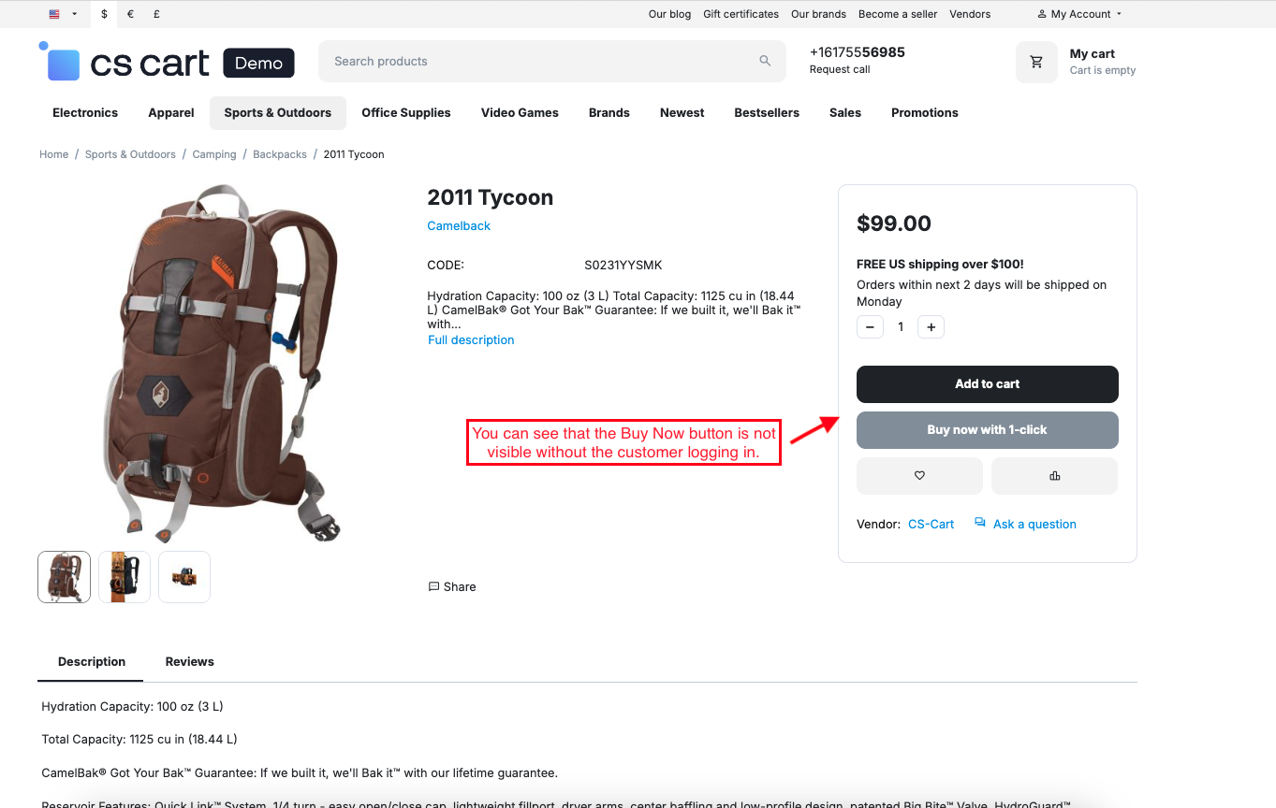Open the Electronics menu category
Viewport: 1276px width, 808px height.
(x=85, y=113)
